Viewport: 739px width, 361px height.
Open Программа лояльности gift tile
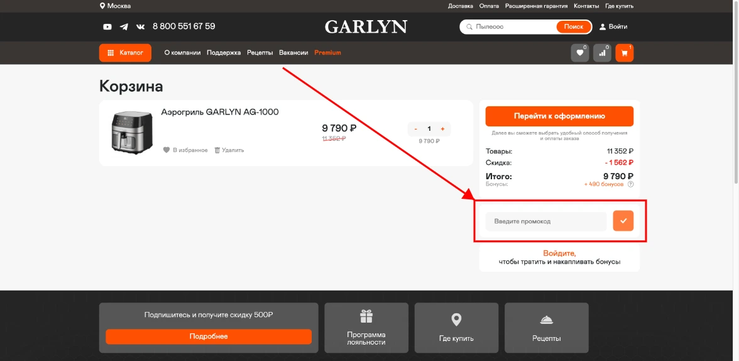(x=366, y=328)
